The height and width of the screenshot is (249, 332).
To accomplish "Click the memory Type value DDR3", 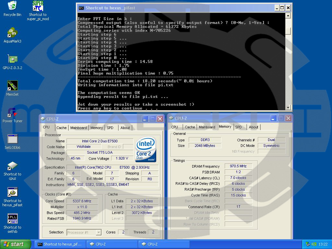I will click(x=205, y=140).
